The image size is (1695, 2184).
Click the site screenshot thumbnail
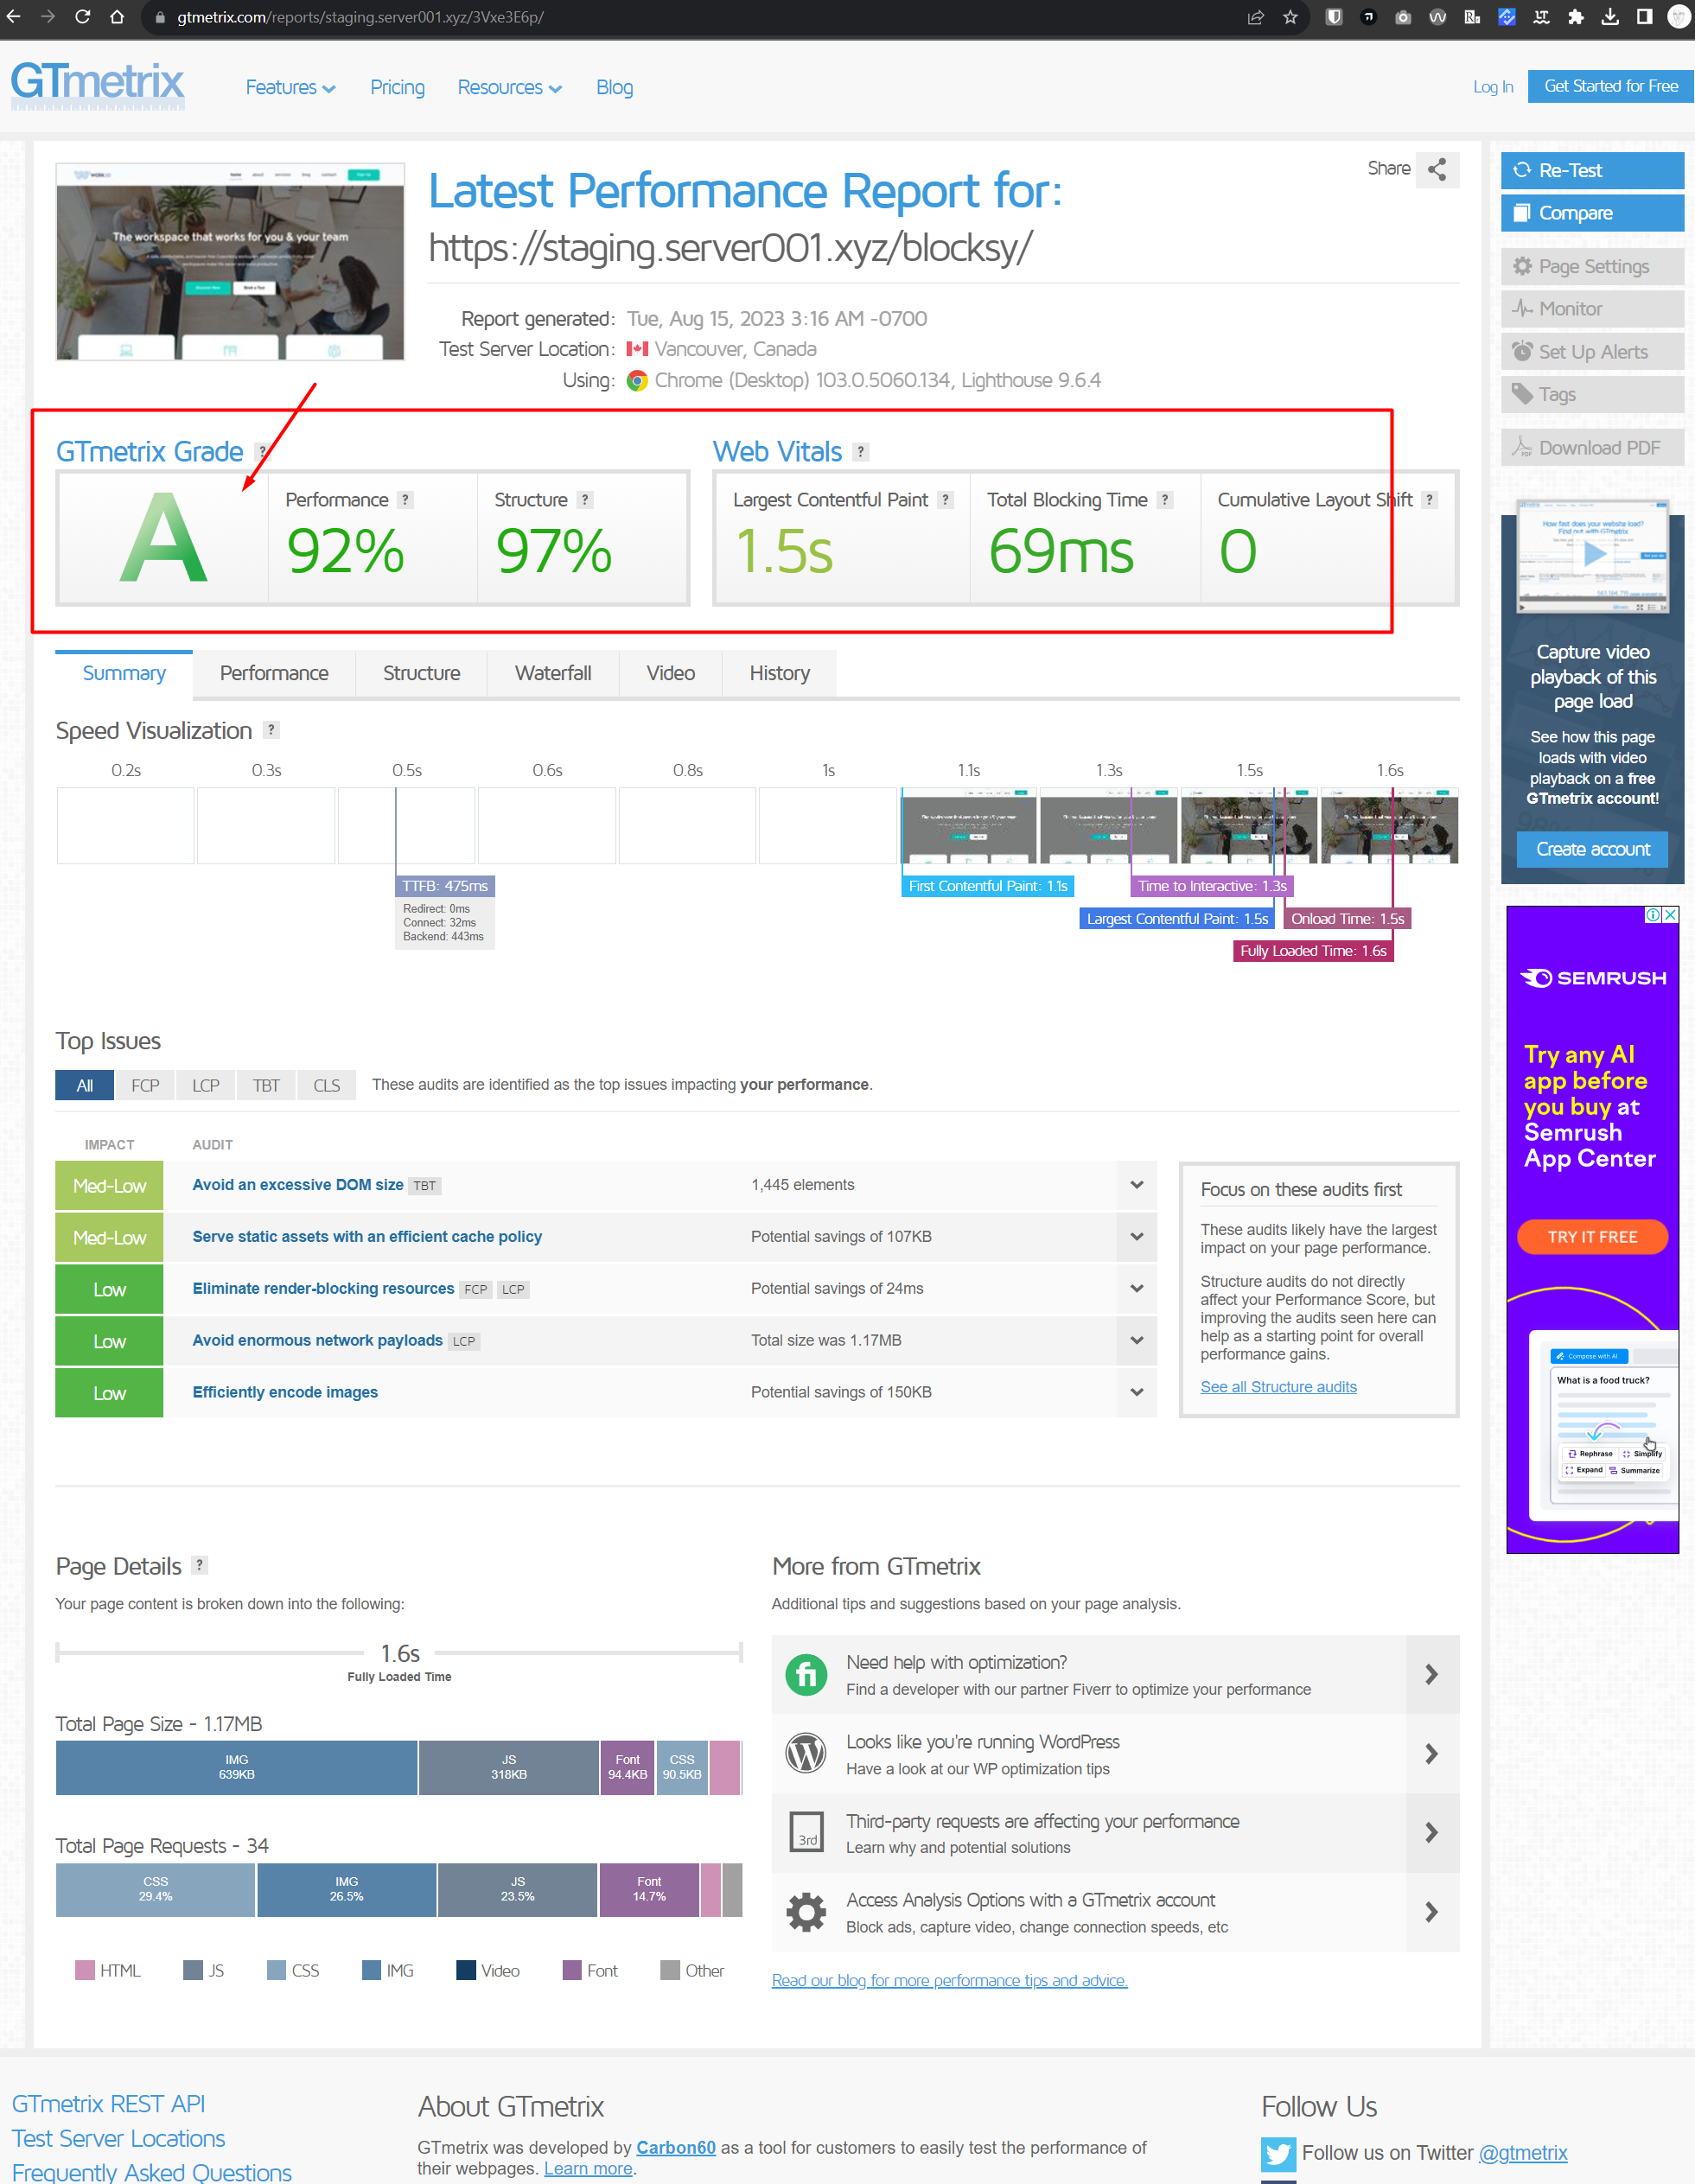click(x=230, y=262)
